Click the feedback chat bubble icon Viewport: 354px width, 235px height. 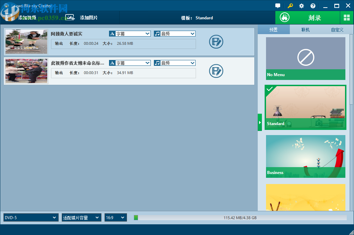tap(278, 6)
